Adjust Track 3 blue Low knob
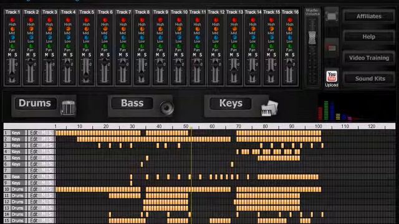This screenshot has height=224, width=399. tap(49, 37)
